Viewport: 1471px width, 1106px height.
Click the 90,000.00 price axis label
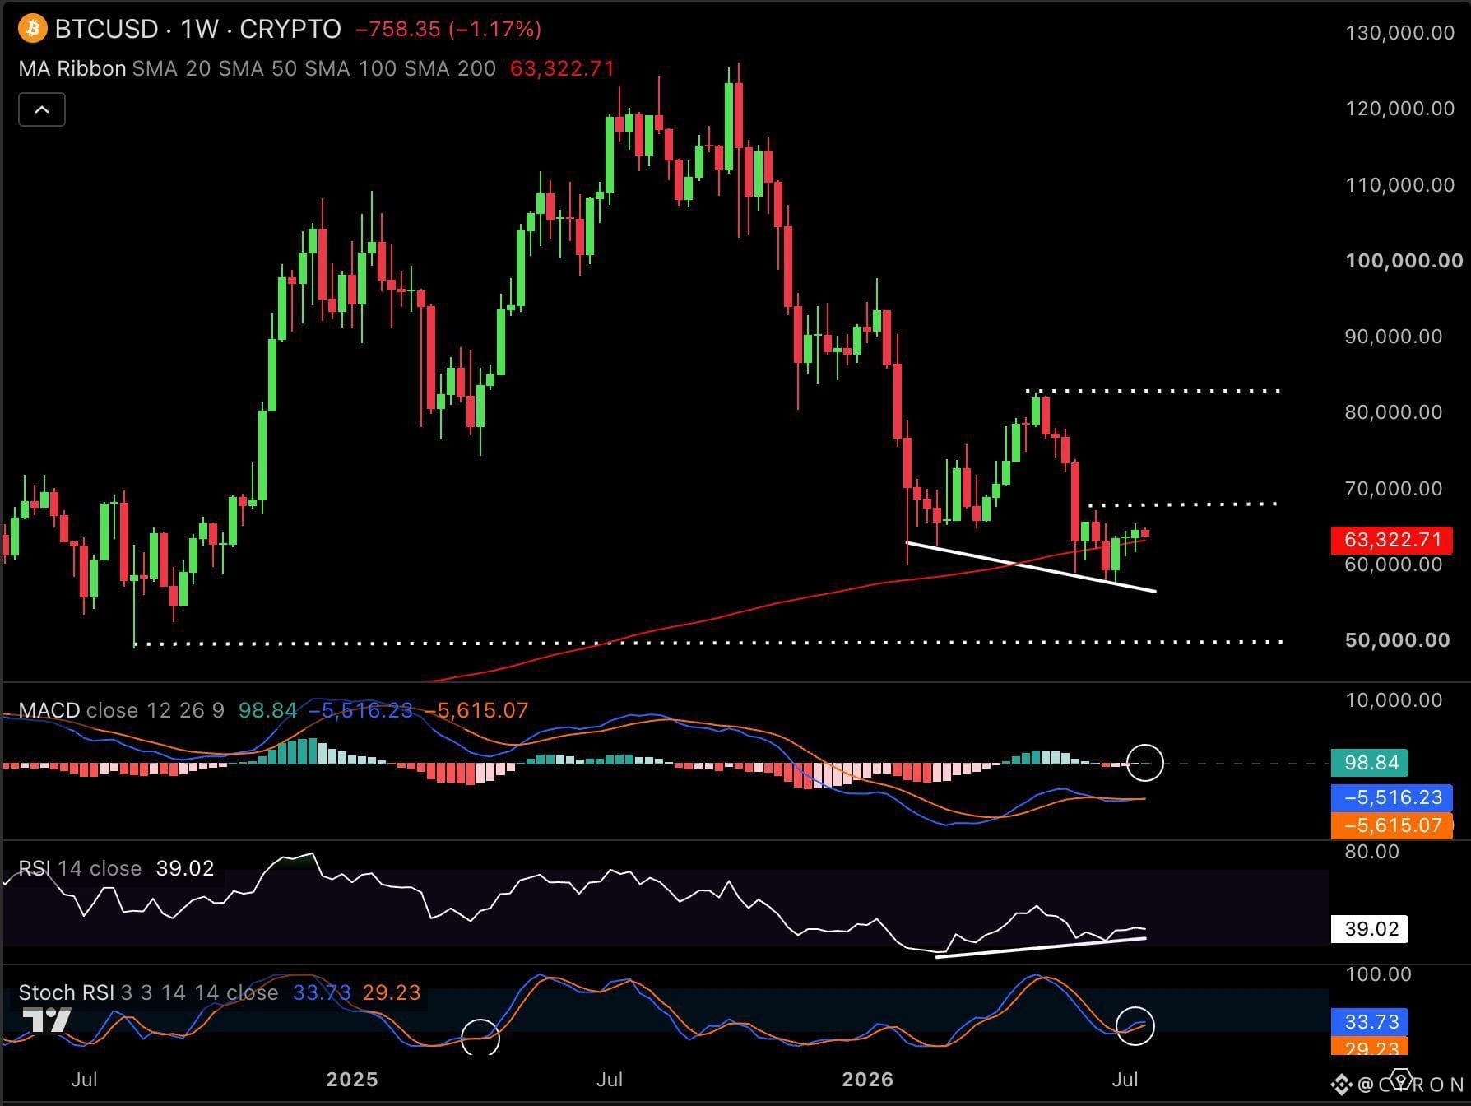point(1394,337)
